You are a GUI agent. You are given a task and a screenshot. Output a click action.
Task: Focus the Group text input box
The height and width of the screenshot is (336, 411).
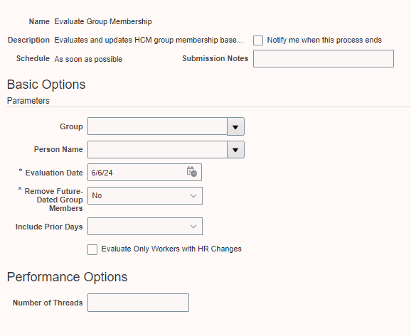(157, 126)
